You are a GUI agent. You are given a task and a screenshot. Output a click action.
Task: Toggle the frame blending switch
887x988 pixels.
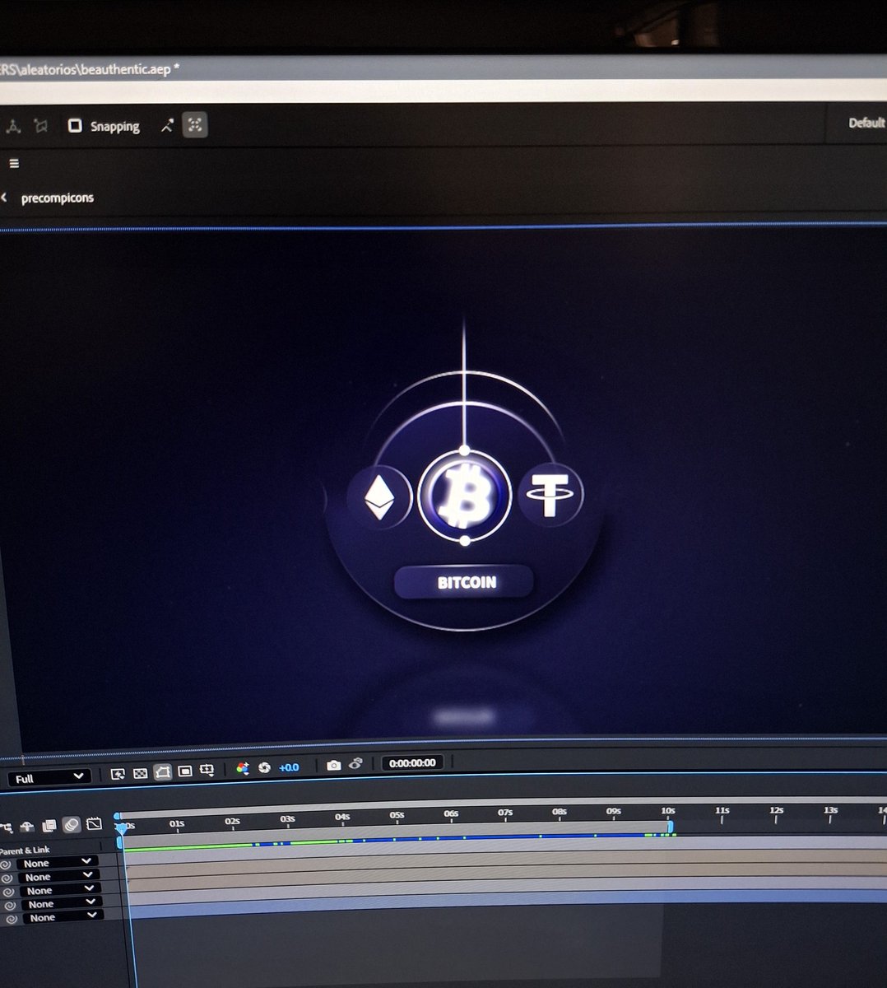[x=49, y=825]
